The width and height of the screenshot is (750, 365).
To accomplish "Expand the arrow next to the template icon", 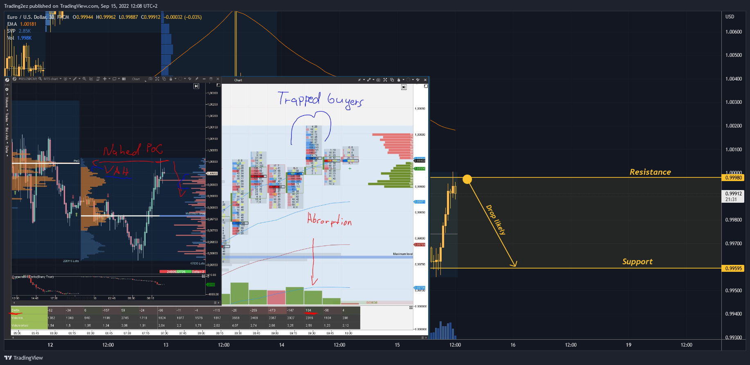I will (70, 79).
